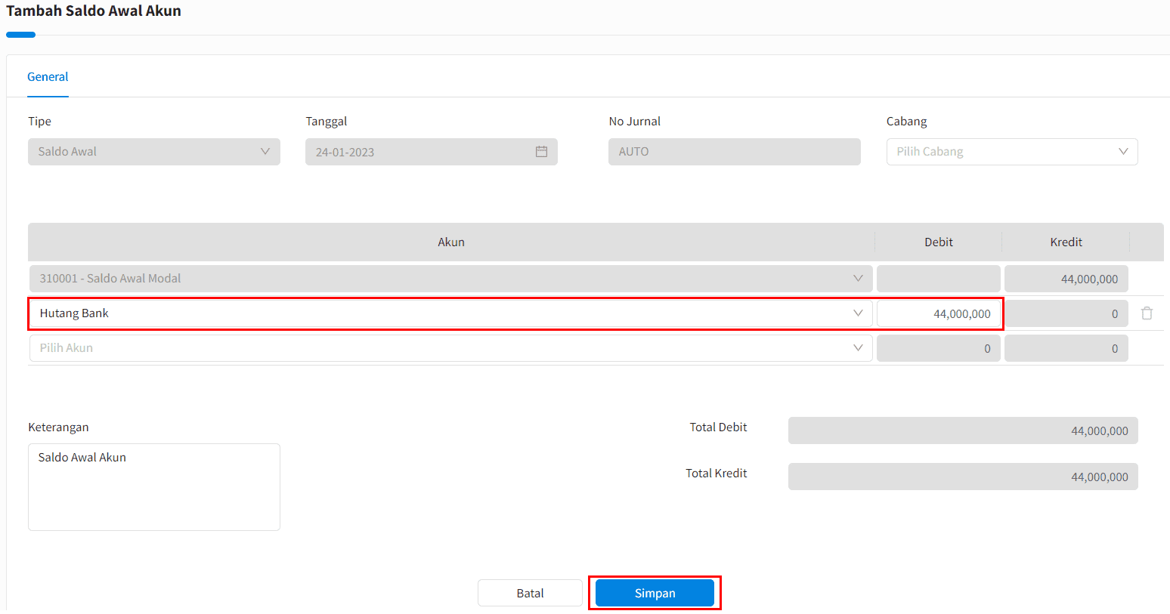Open the calendar icon in Tanggal field
Screen dimensions: 1170x614
tap(541, 152)
